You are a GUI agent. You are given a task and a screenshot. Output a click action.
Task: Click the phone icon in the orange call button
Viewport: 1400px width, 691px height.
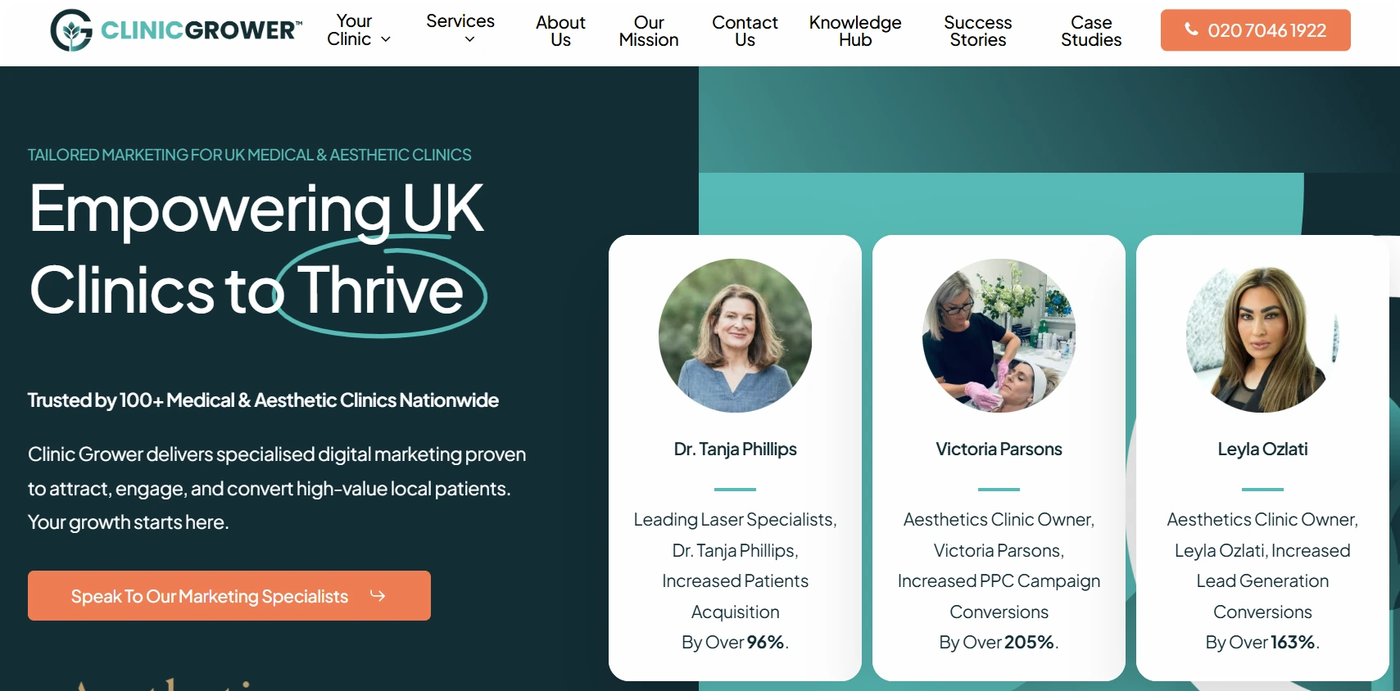[x=1192, y=29]
